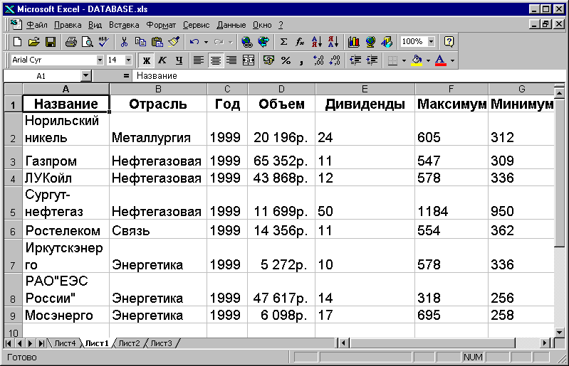Open the Правка menu
The height and width of the screenshot is (366, 569).
[68, 25]
